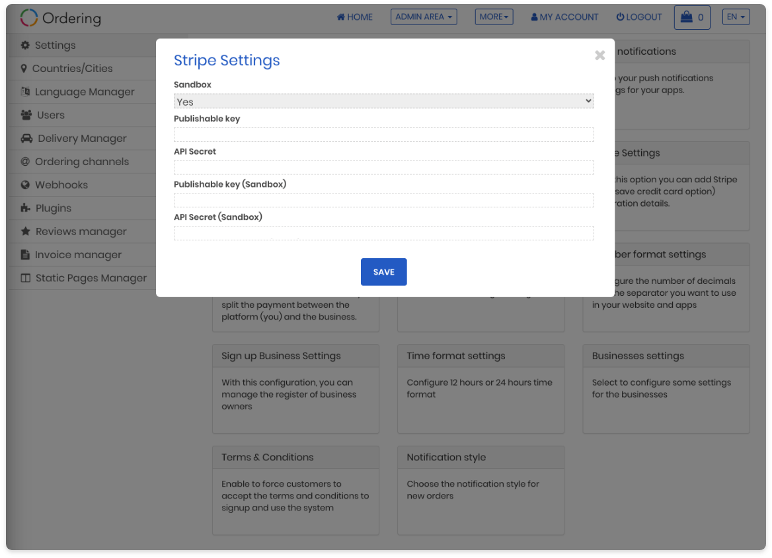Click "Enable to force customers" description
The image size is (772, 558).
coord(295,495)
